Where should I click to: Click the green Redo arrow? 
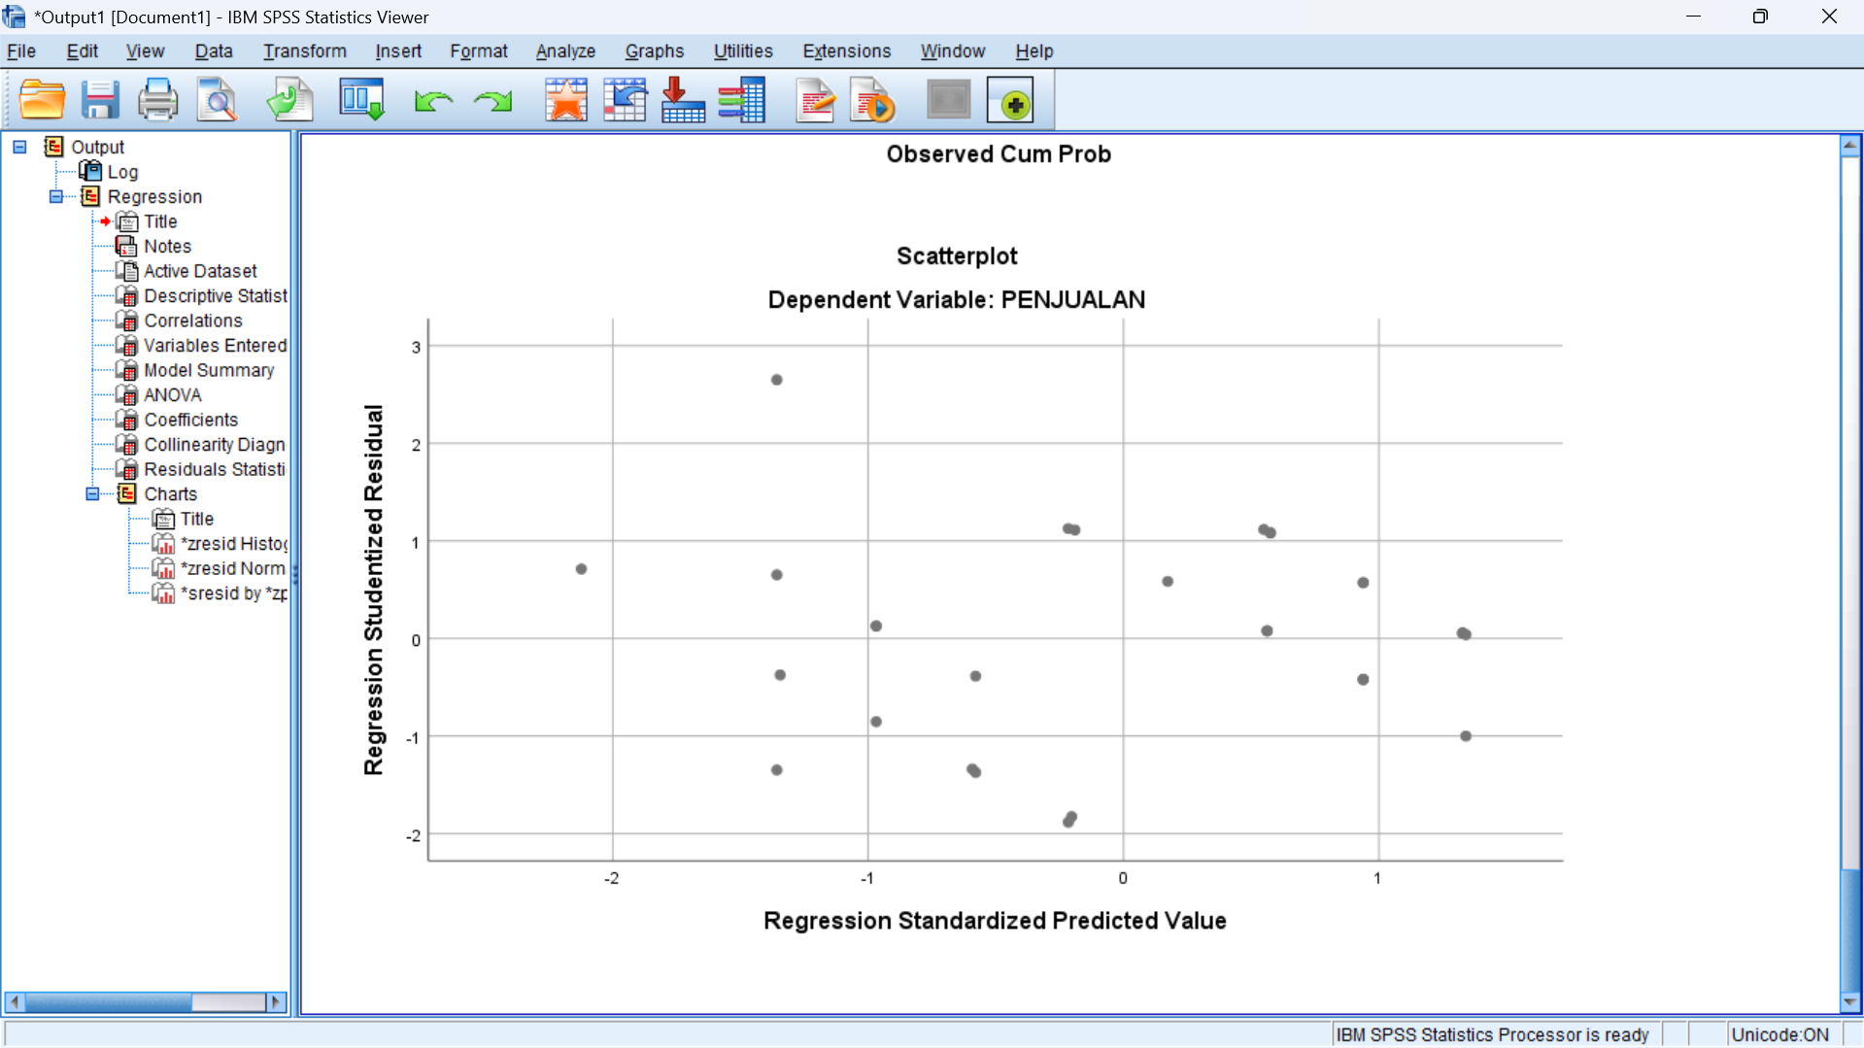(492, 101)
